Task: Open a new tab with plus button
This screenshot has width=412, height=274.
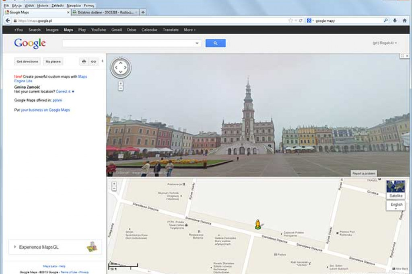Action: [x=143, y=12]
